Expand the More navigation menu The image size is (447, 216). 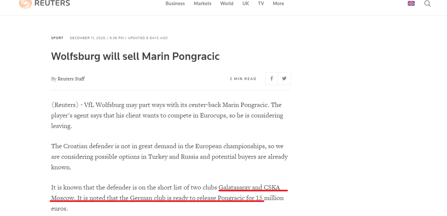[278, 3]
